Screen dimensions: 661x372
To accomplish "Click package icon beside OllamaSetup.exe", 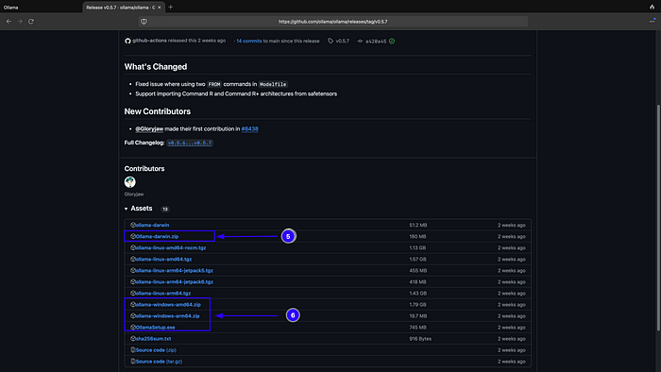I will [x=133, y=328].
